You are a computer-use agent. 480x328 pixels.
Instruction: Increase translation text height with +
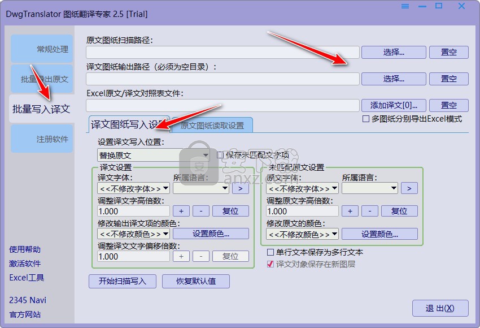[181, 211]
